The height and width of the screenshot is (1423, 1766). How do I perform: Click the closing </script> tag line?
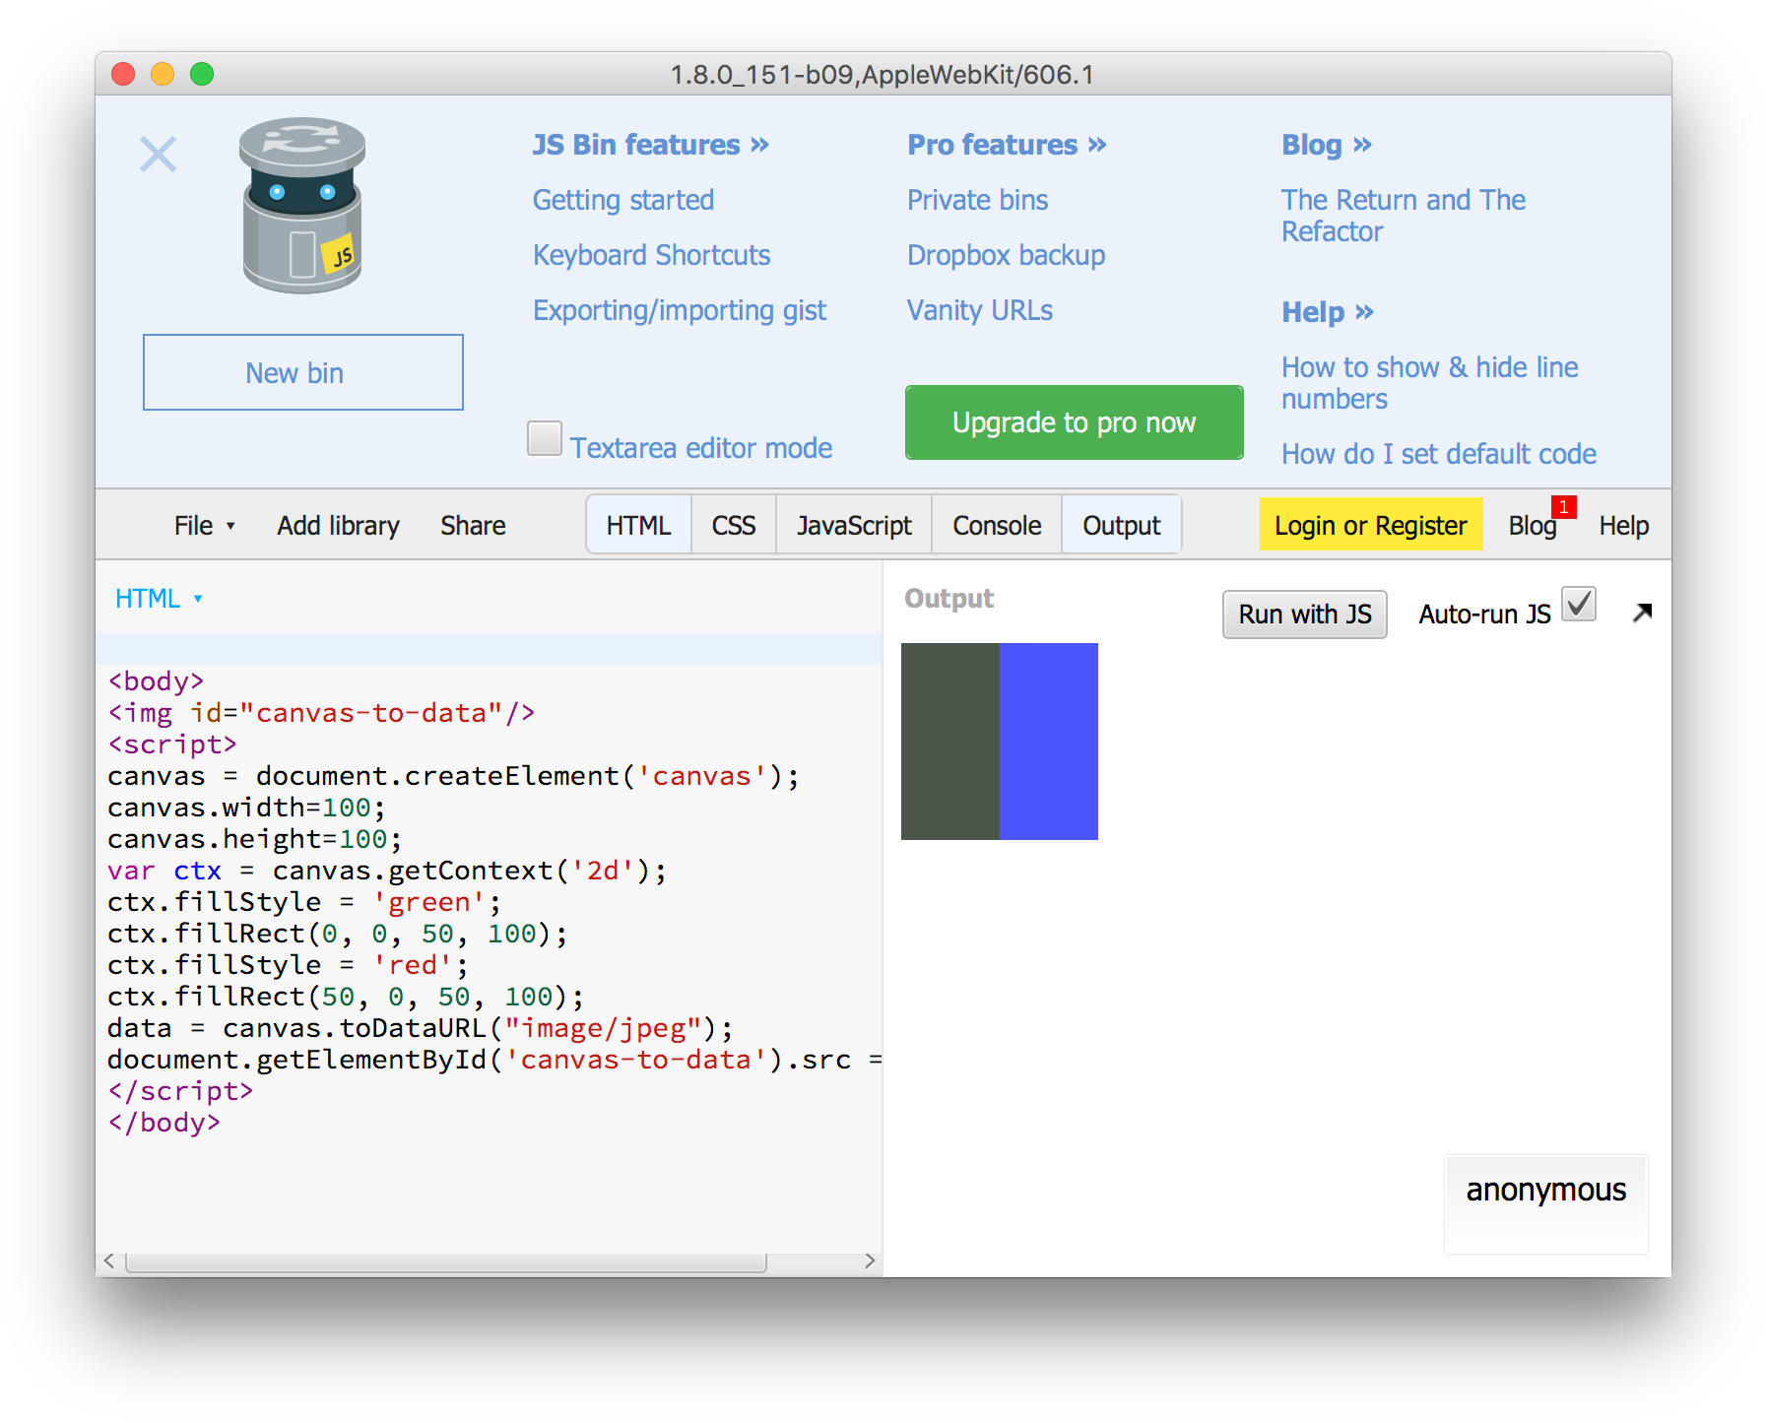(180, 1091)
